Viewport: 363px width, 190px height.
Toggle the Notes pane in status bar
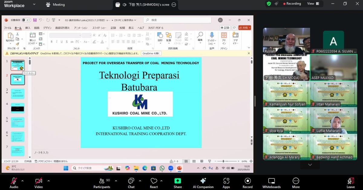click(x=174, y=161)
